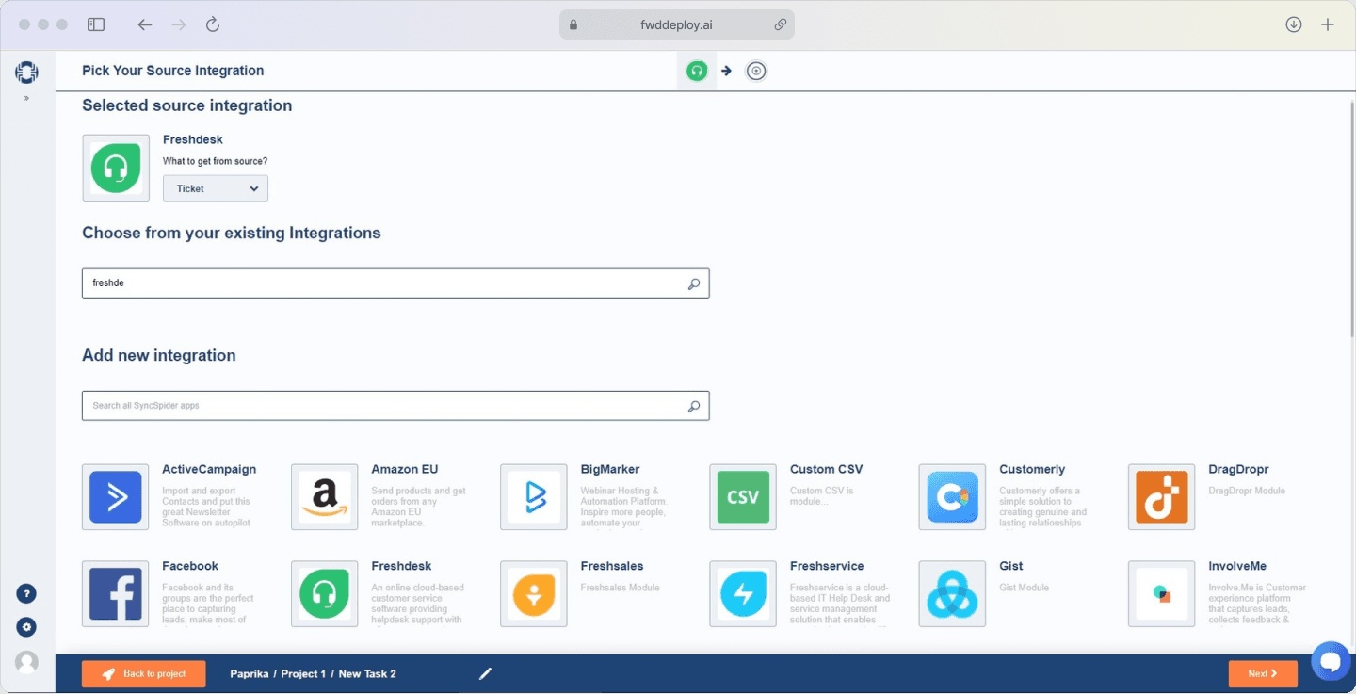Go back in browser history
This screenshot has height=694, width=1356.
[144, 25]
